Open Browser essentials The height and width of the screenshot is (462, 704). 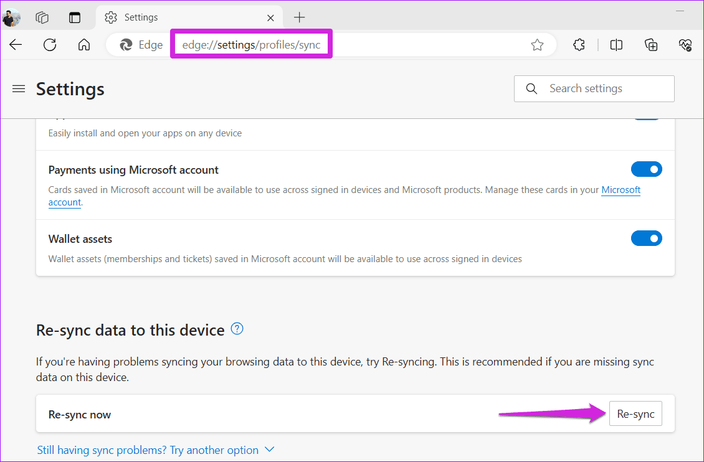coord(685,44)
